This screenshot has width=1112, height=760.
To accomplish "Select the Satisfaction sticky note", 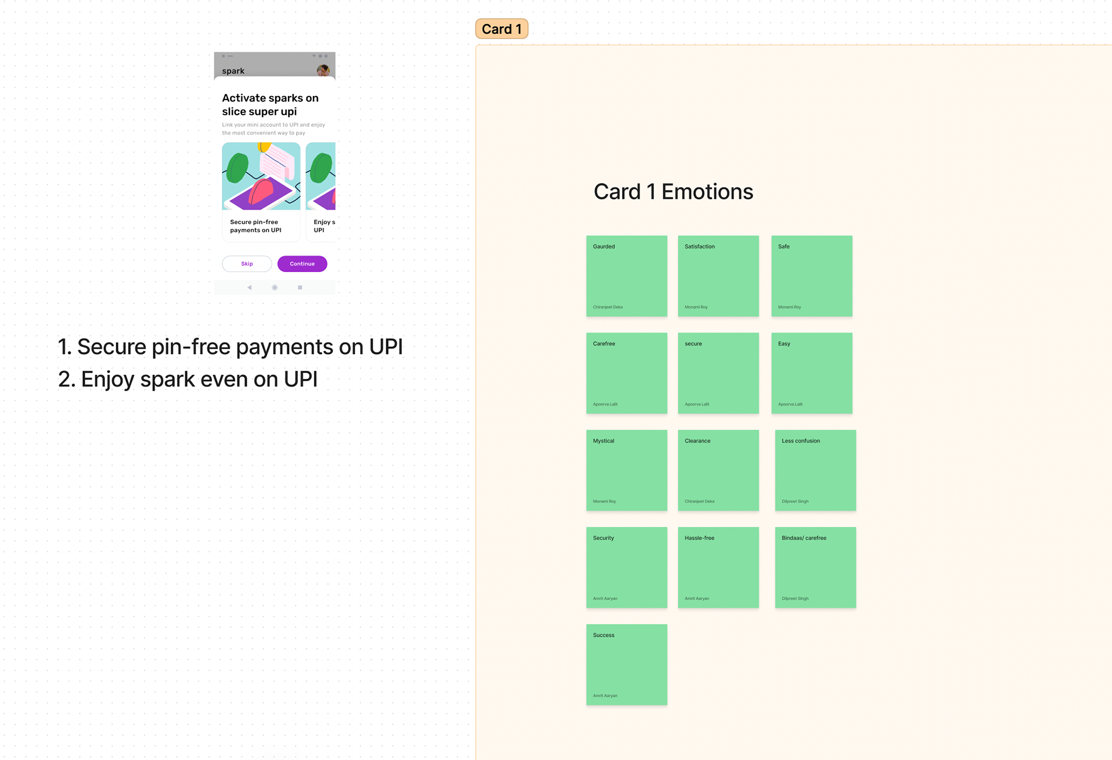I will tap(718, 276).
